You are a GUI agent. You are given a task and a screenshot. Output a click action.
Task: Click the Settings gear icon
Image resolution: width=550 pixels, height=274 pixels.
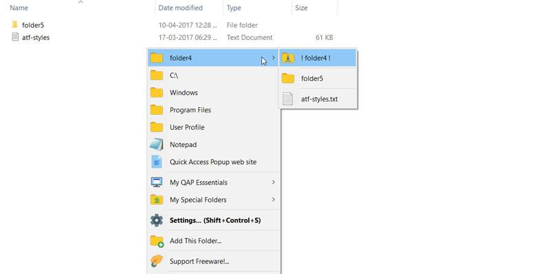click(157, 220)
